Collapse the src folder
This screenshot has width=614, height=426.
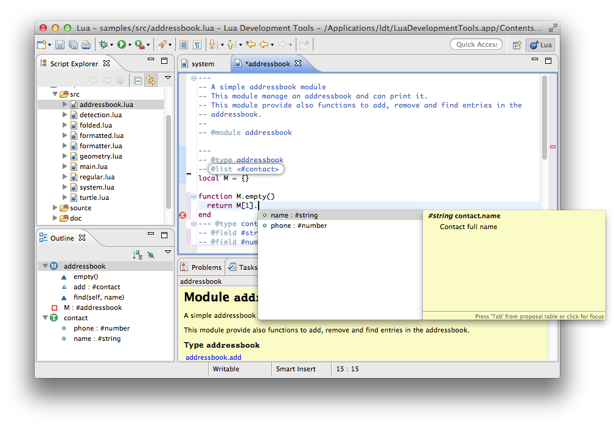tap(55, 94)
